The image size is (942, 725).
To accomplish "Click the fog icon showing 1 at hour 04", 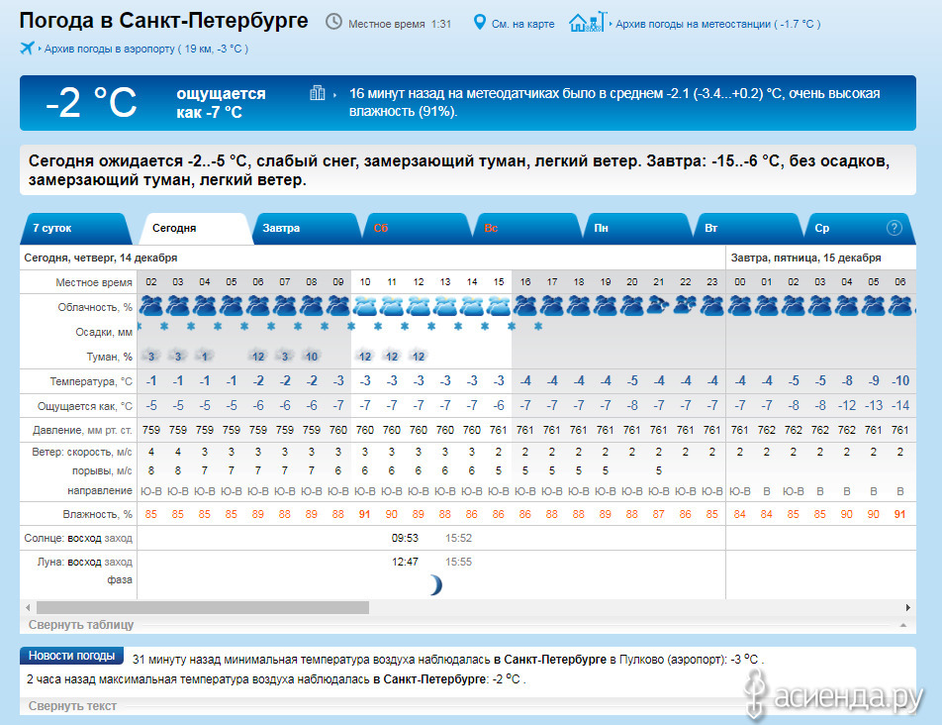I will coord(204,357).
